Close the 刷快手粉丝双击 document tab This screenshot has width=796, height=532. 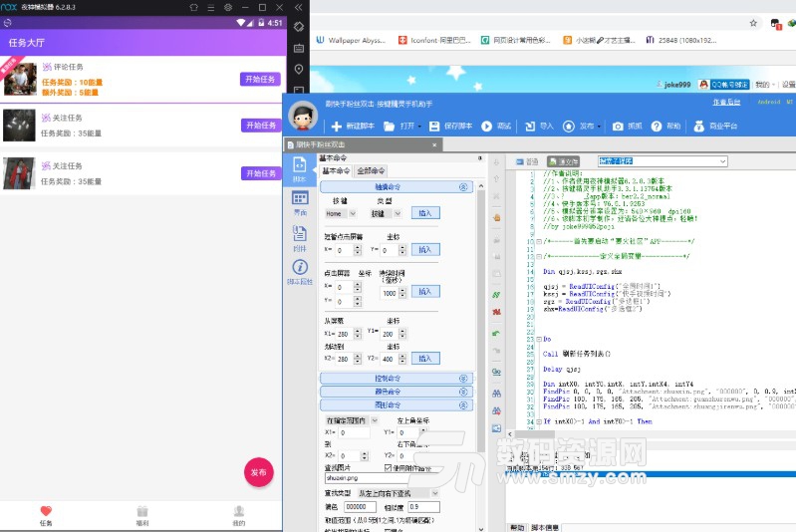(434, 145)
